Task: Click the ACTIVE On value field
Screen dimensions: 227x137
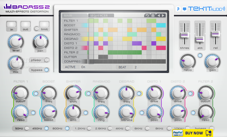Action: [x=96, y=67]
